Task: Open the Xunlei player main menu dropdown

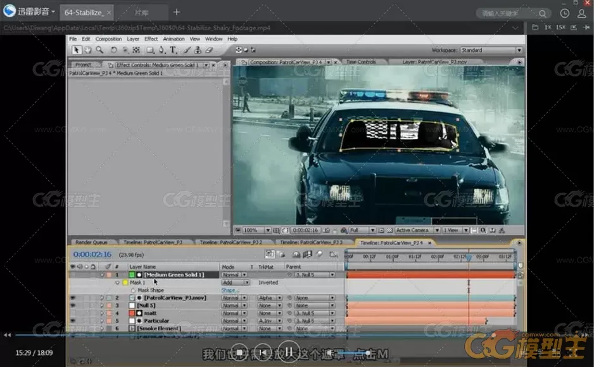Action: point(53,12)
